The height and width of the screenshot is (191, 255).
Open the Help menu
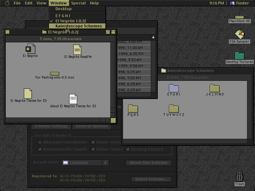pyautogui.click(x=94, y=3)
